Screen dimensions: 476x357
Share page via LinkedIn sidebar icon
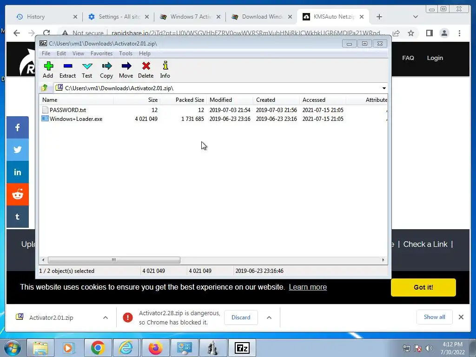point(18,172)
